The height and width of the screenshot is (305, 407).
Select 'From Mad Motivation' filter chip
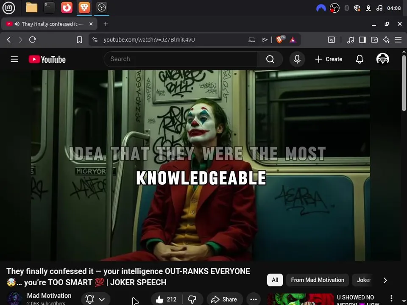pyautogui.click(x=318, y=280)
